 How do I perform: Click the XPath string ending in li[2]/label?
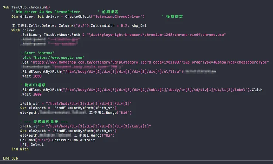coord(155,90)
